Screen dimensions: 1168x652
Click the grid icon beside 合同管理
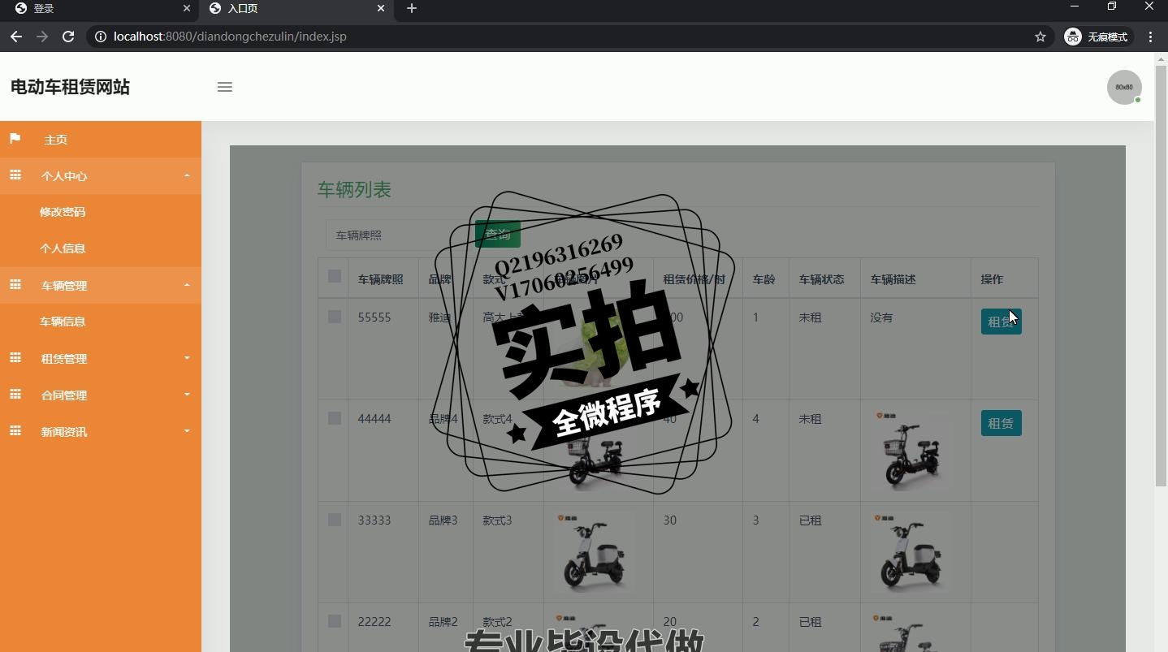point(15,395)
